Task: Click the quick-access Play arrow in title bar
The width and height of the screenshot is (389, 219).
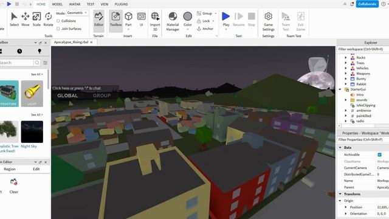Action: click(9, 4)
